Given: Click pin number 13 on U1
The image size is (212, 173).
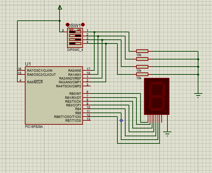Looking at the screenshot, I should pos(88,119).
